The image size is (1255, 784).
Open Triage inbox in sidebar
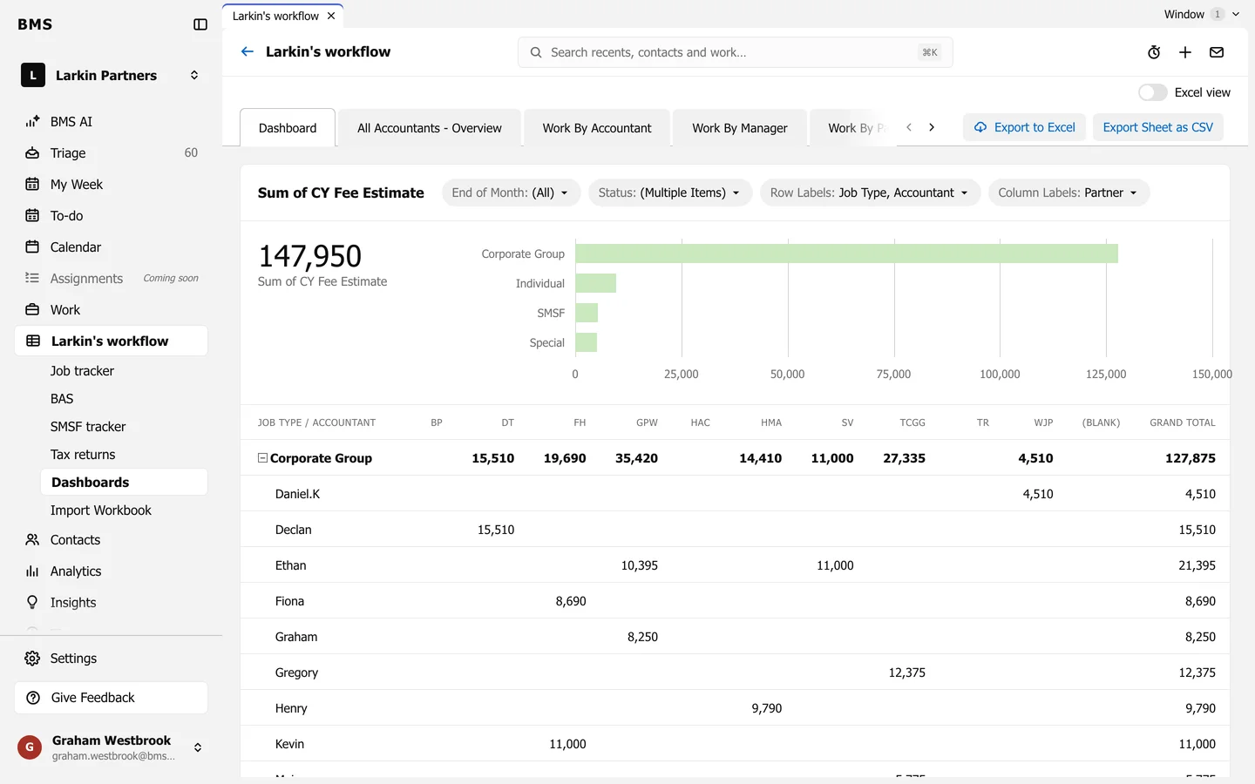[x=111, y=152]
